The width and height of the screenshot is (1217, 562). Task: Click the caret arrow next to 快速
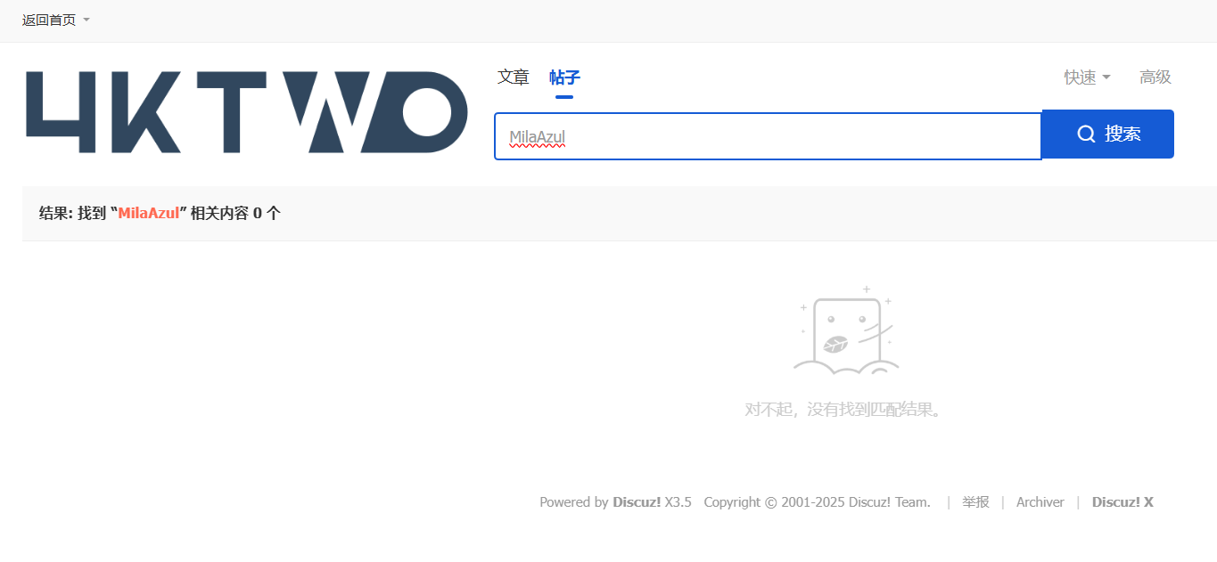click(x=1106, y=77)
